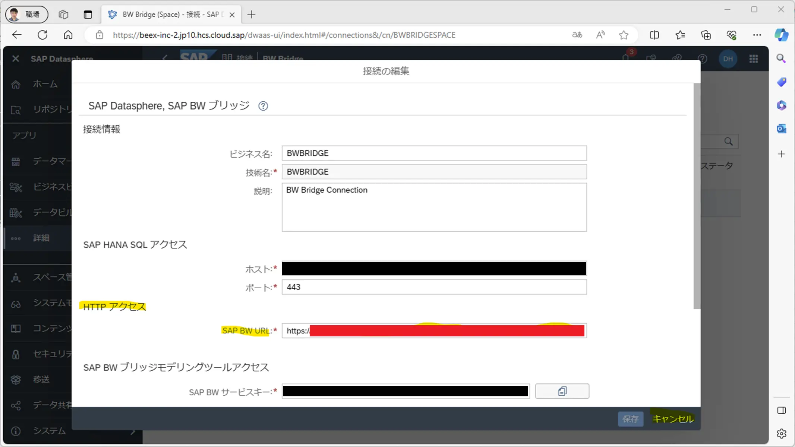Open new tab with plus button
Image resolution: width=795 pixels, height=447 pixels.
point(251,15)
